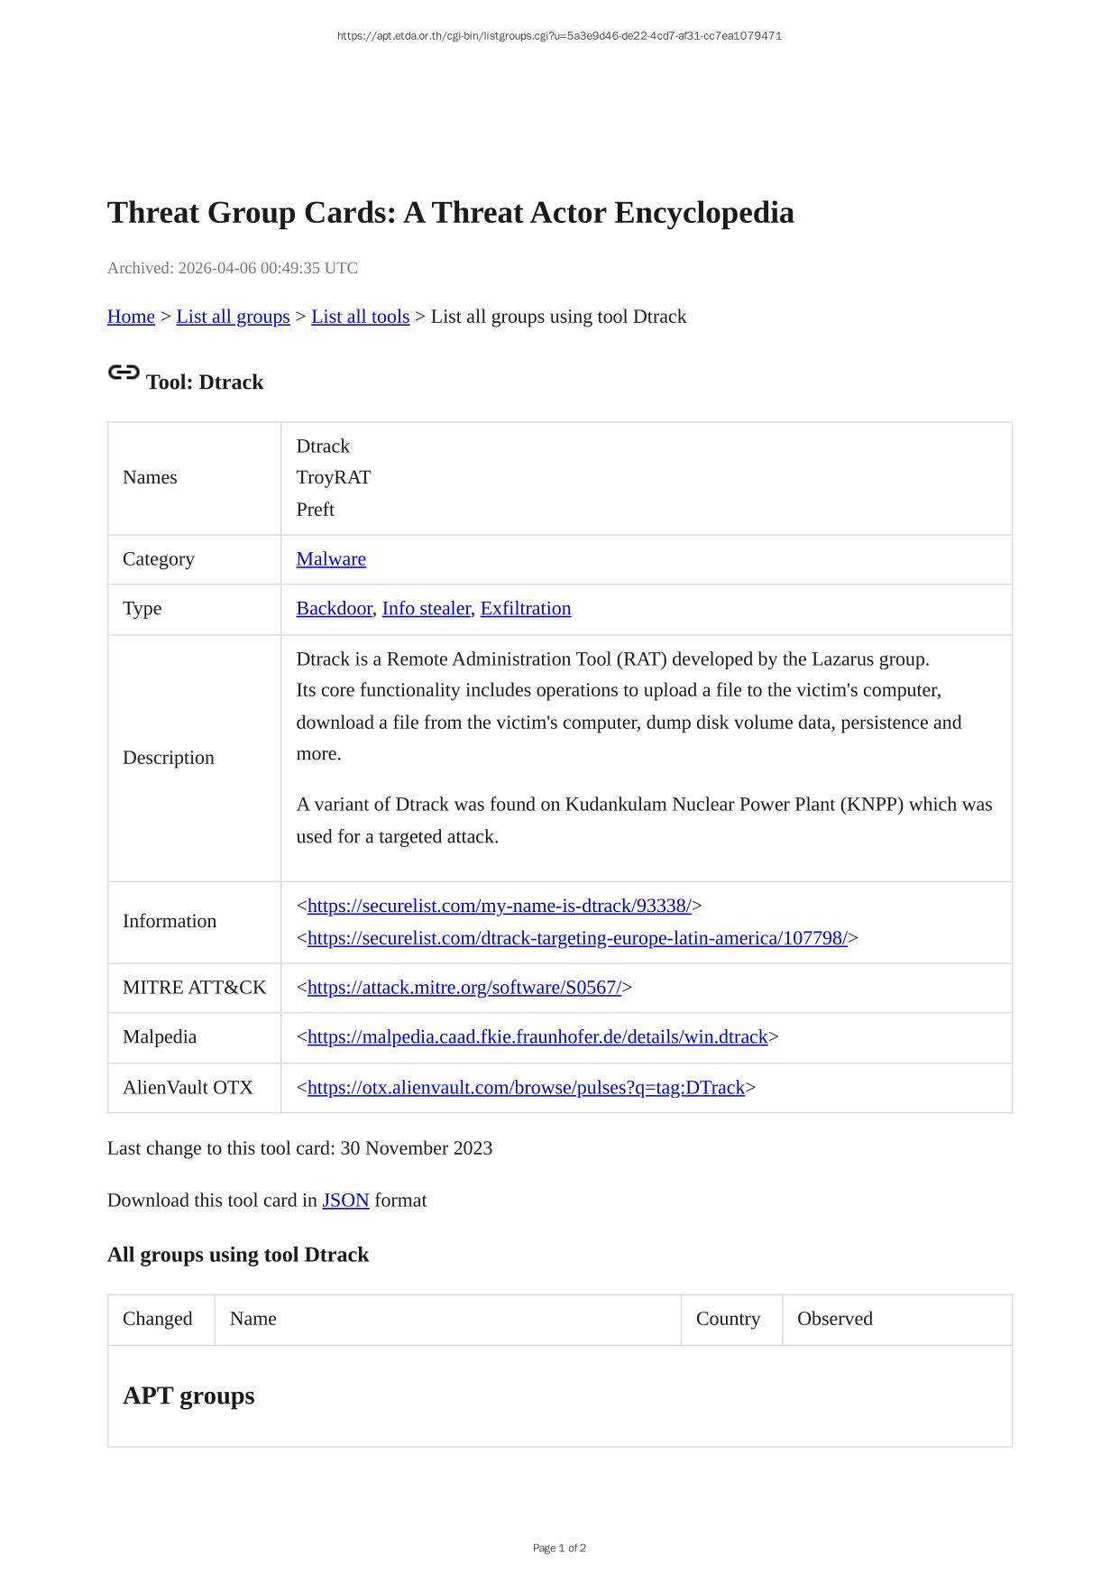1120x1584 pixels.
Task: Open securelist my-name-is-dtrack article link
Action: point(499,906)
